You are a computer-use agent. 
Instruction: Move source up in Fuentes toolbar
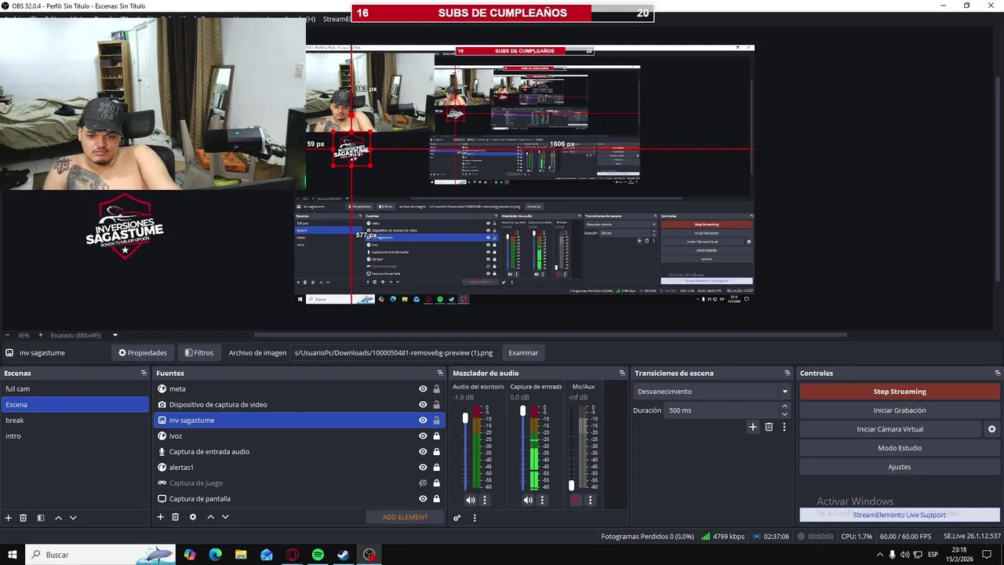click(210, 517)
